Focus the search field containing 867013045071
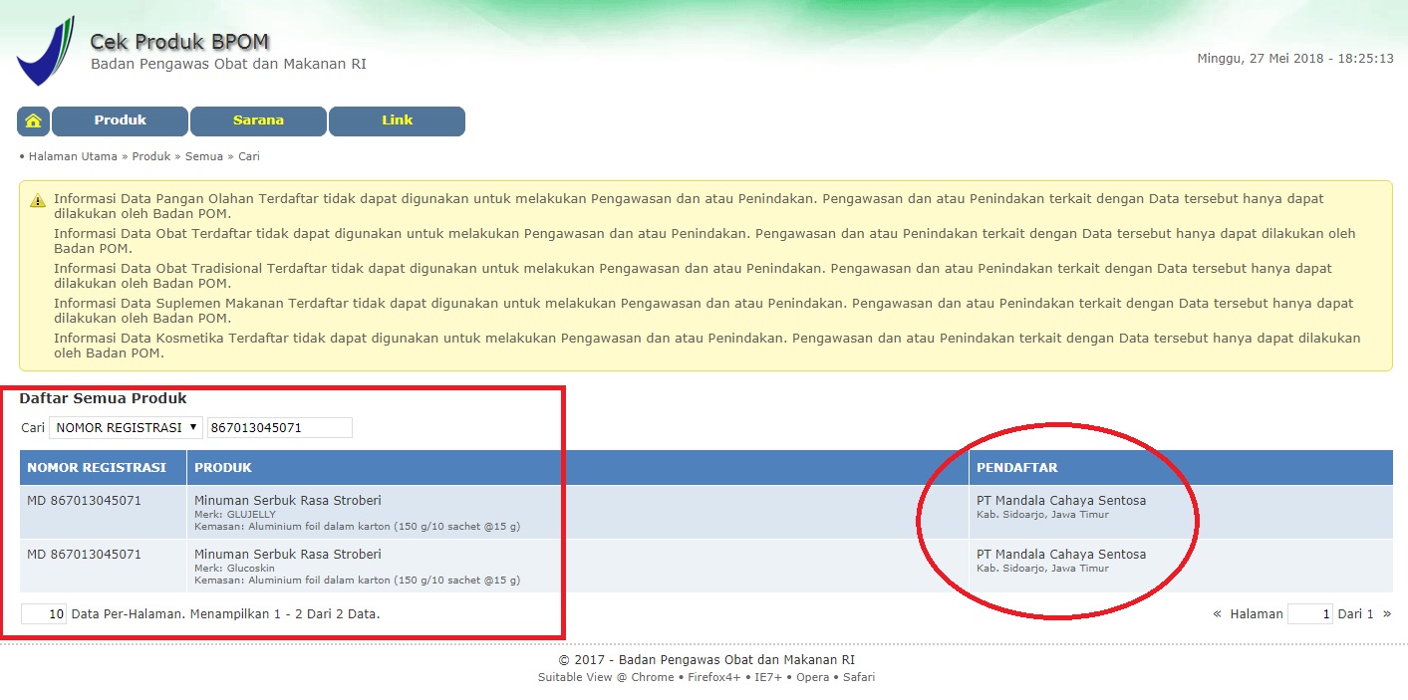Screen dimensions: 1408x700 (280, 427)
